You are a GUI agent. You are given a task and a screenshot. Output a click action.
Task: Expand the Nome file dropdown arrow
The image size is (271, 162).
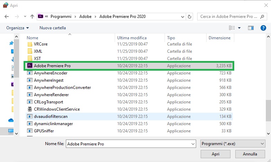193,144
